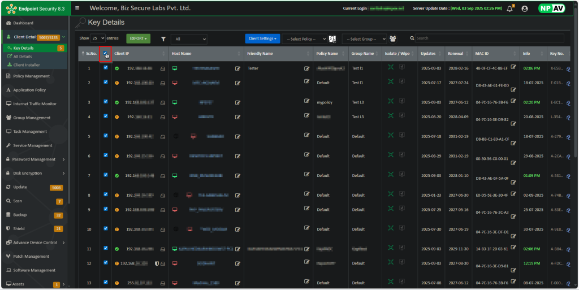
Task: Click the group users icon beside Select Group
Action: 392,39
